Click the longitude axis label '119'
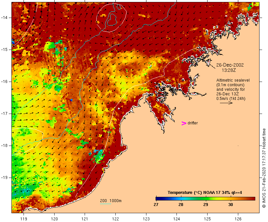The width and height of the screenshot is (268, 222). pos(24,219)
